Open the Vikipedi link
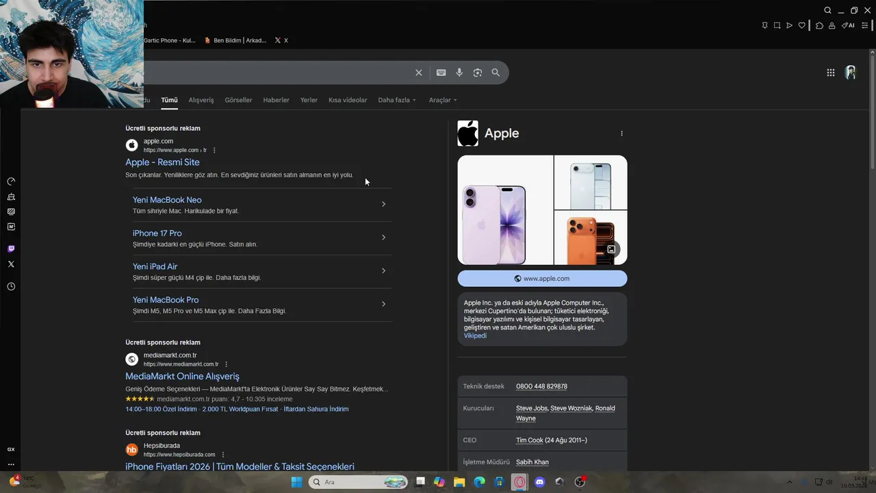The width and height of the screenshot is (876, 493). pos(475,336)
